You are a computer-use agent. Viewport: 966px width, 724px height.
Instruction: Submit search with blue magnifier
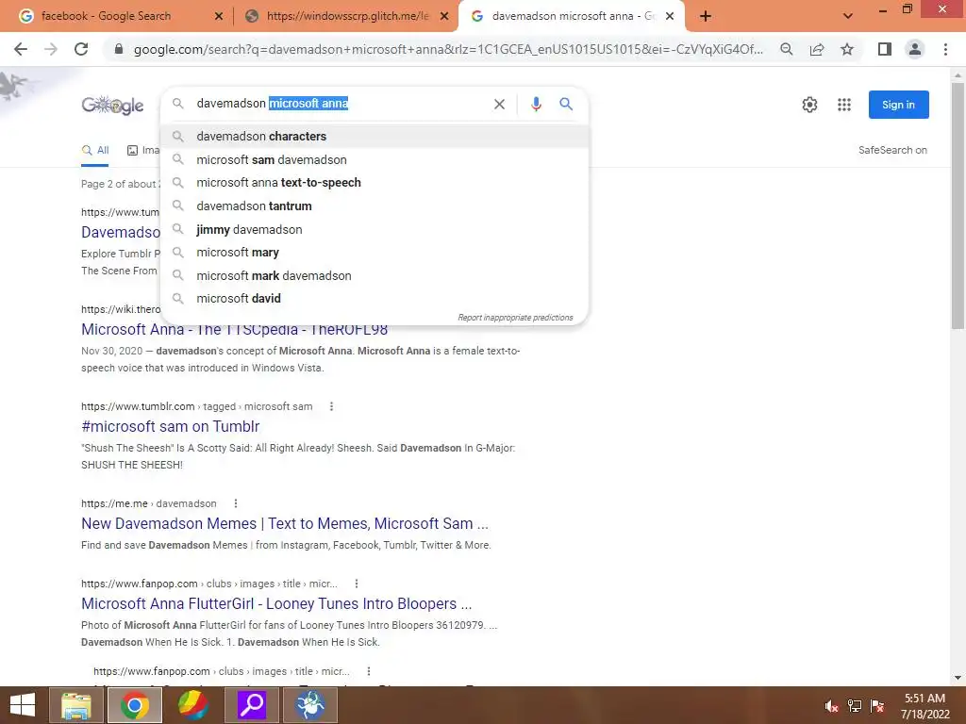coord(566,104)
